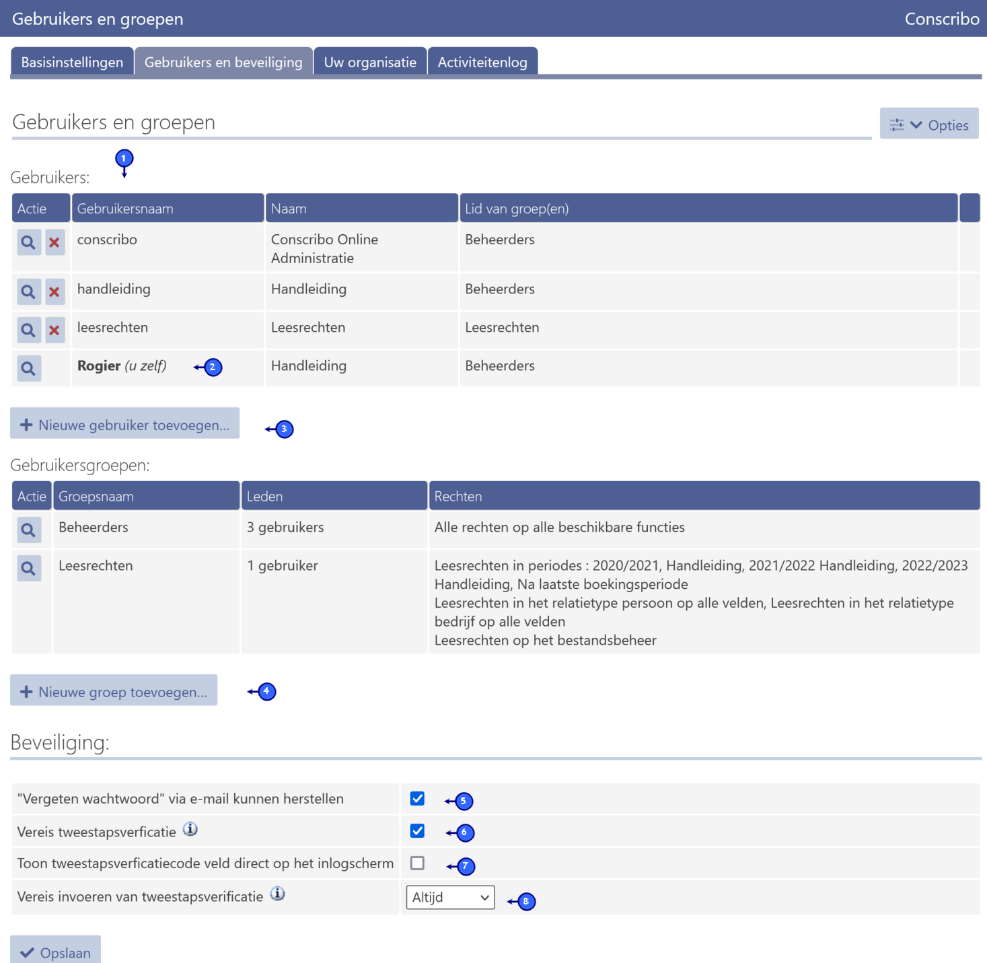This screenshot has height=963, width=987.
Task: Open magnifier for handleiding user
Action: (x=29, y=291)
